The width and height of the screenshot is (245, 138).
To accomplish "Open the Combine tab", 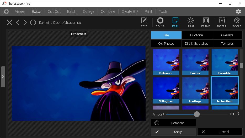I will click(x=108, y=11).
